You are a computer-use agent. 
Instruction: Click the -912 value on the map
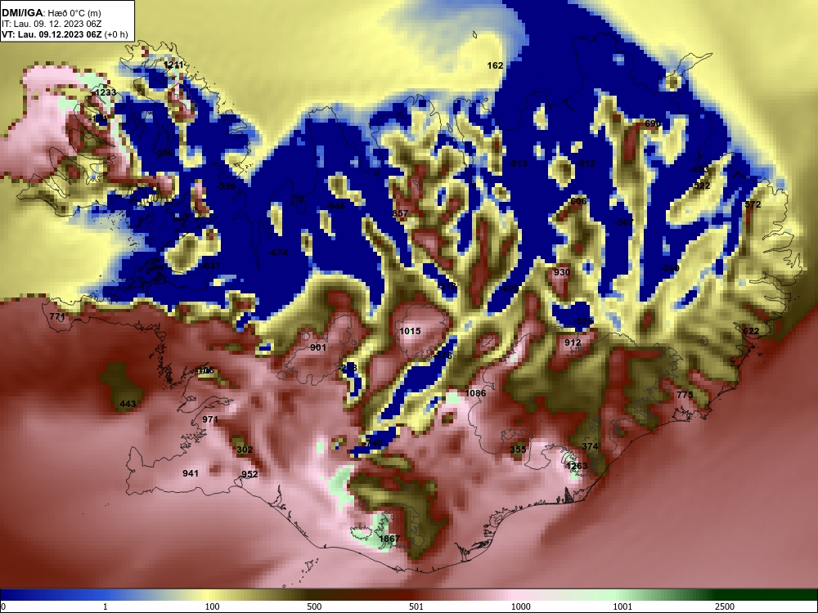pyautogui.click(x=586, y=163)
